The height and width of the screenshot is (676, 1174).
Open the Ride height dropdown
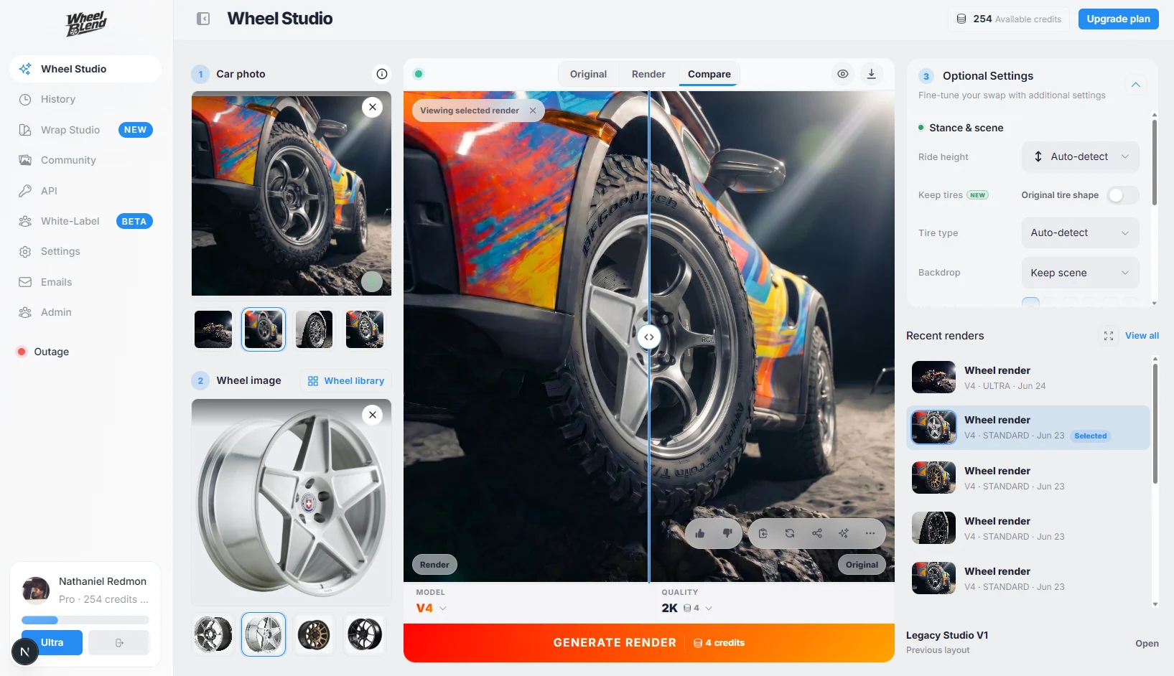click(x=1080, y=156)
